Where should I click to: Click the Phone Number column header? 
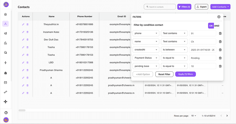(x=85, y=16)
